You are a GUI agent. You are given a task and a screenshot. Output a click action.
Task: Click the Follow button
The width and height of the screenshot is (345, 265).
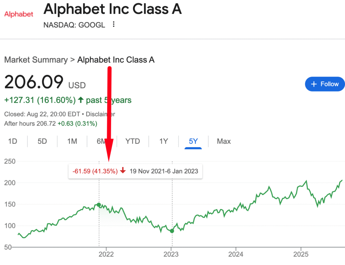tap(324, 84)
